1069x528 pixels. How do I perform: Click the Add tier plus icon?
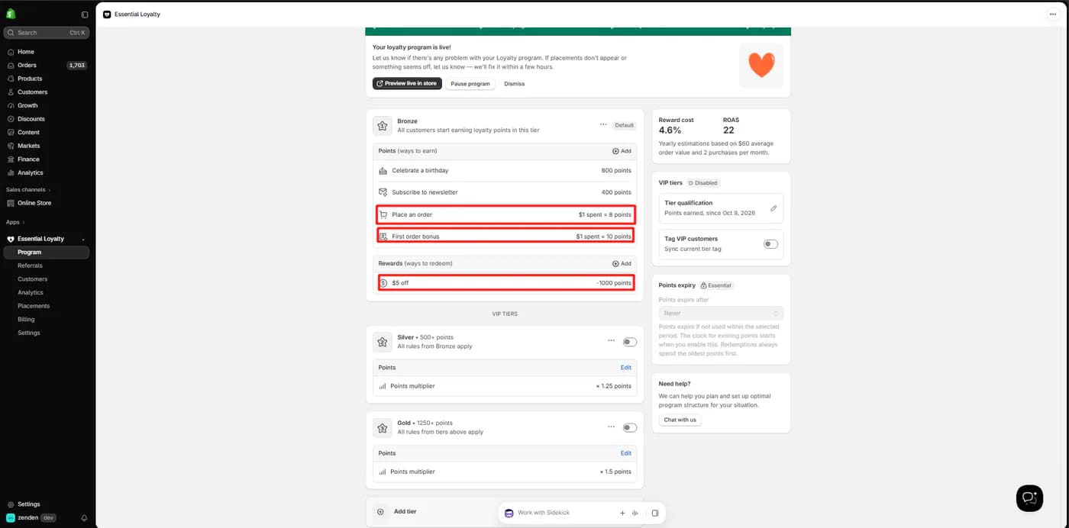coord(381,512)
